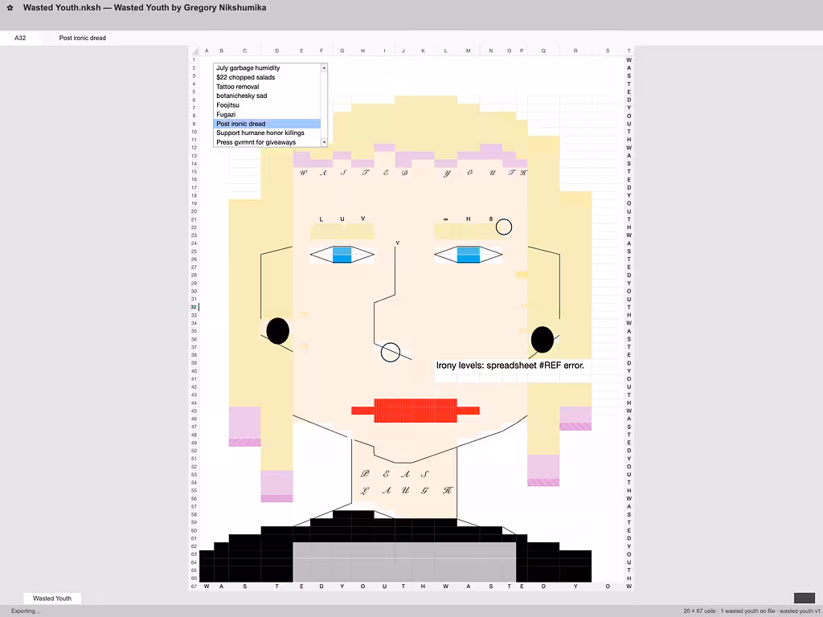The image size is (823, 617).
Task: Click the grey shirt panel cells
Action: click(x=404, y=562)
